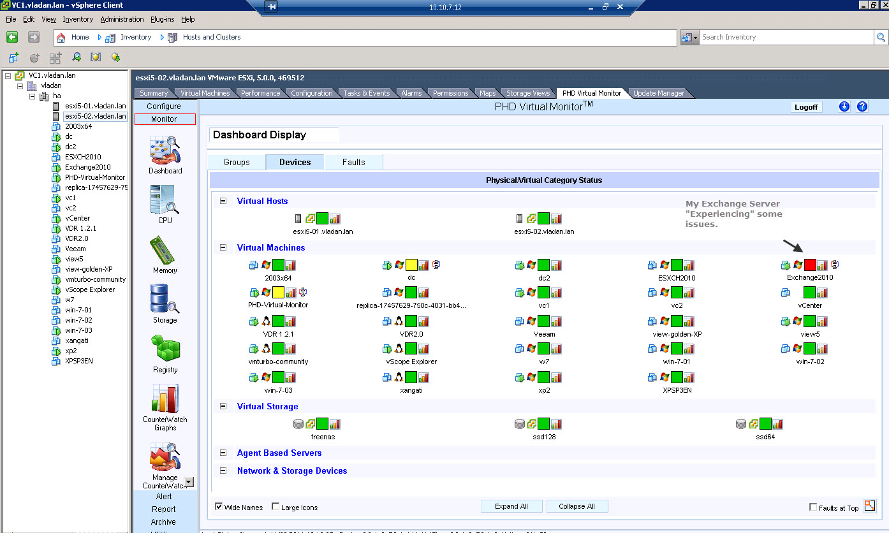The height and width of the screenshot is (533, 889).
Task: Select XPSP3EN in the inventory tree
Action: [x=79, y=361]
